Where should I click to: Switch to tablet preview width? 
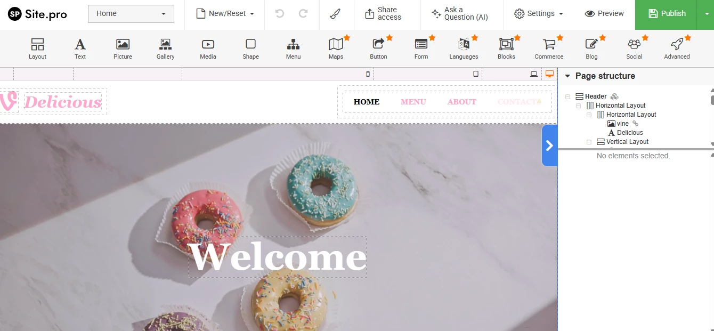[476, 74]
